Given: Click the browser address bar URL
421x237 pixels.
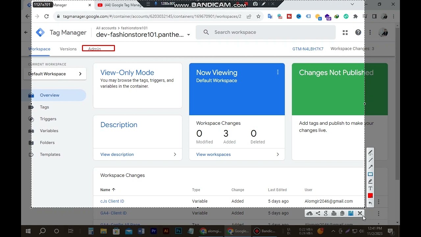Looking at the screenshot, I should (152, 16).
